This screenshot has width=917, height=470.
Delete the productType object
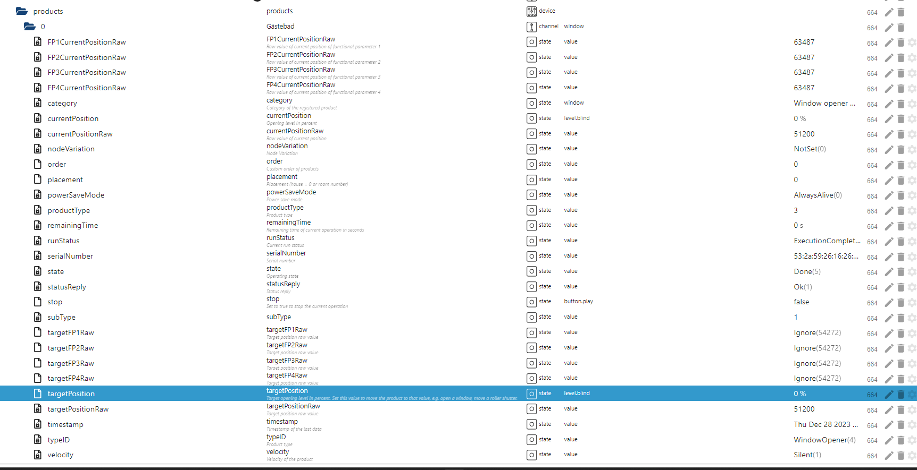pyautogui.click(x=901, y=211)
